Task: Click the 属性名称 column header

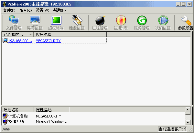Action: coord(12,110)
